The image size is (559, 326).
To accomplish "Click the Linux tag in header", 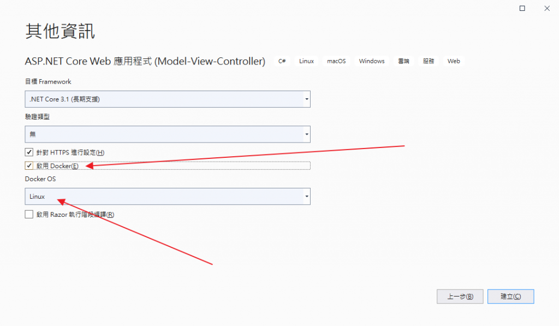I will pos(306,61).
